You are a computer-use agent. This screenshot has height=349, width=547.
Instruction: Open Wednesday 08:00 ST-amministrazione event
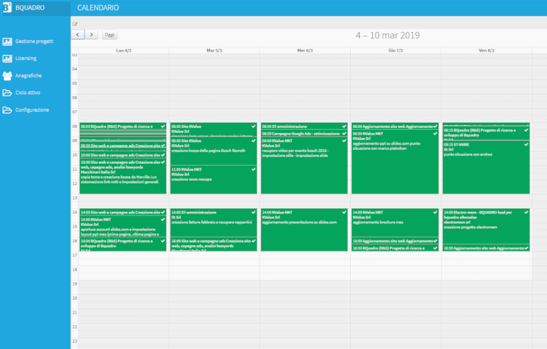point(304,126)
